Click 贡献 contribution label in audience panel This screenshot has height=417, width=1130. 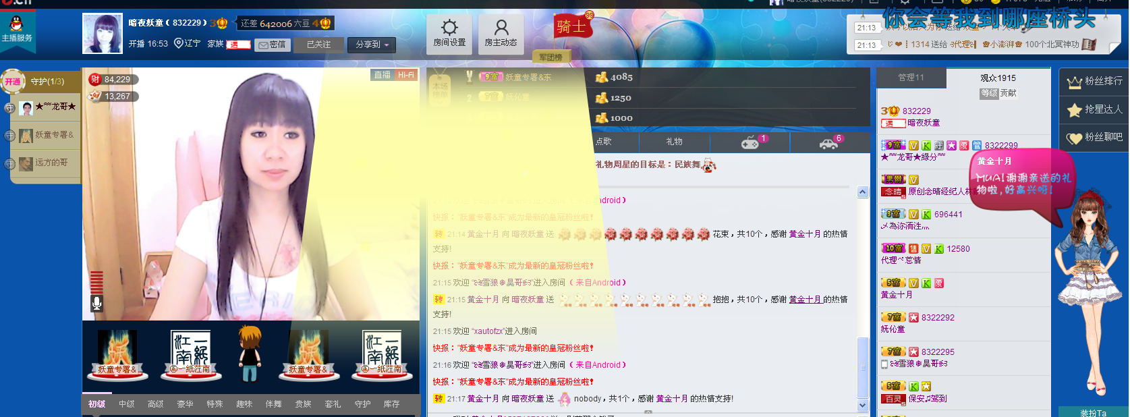tap(1009, 93)
